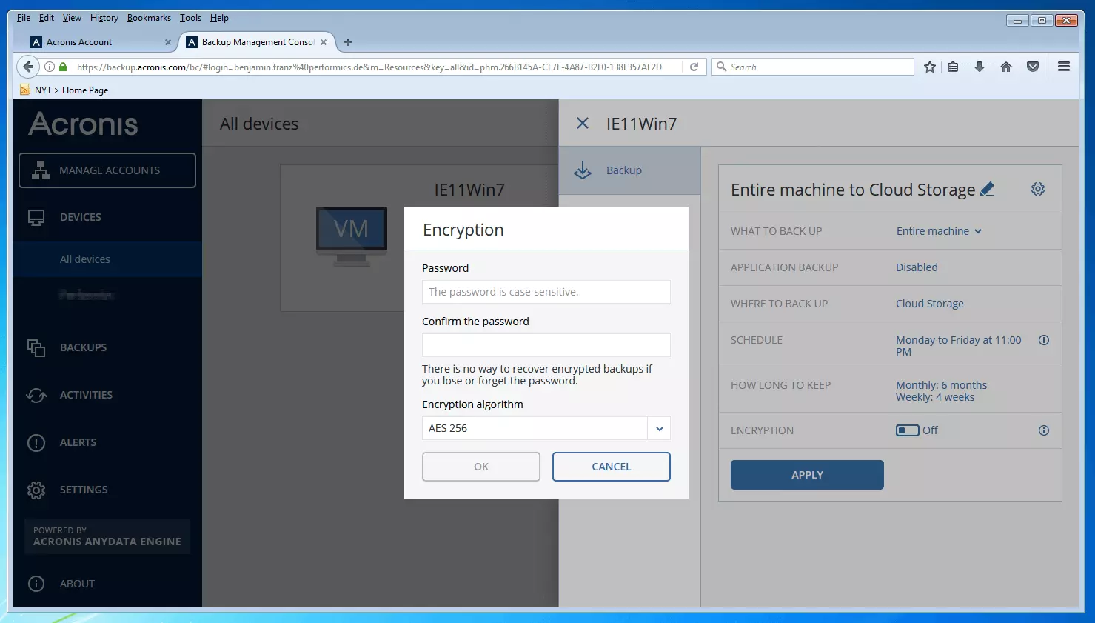1095x623 pixels.
Task: Click the OK button in Encryption dialog
Action: click(481, 467)
